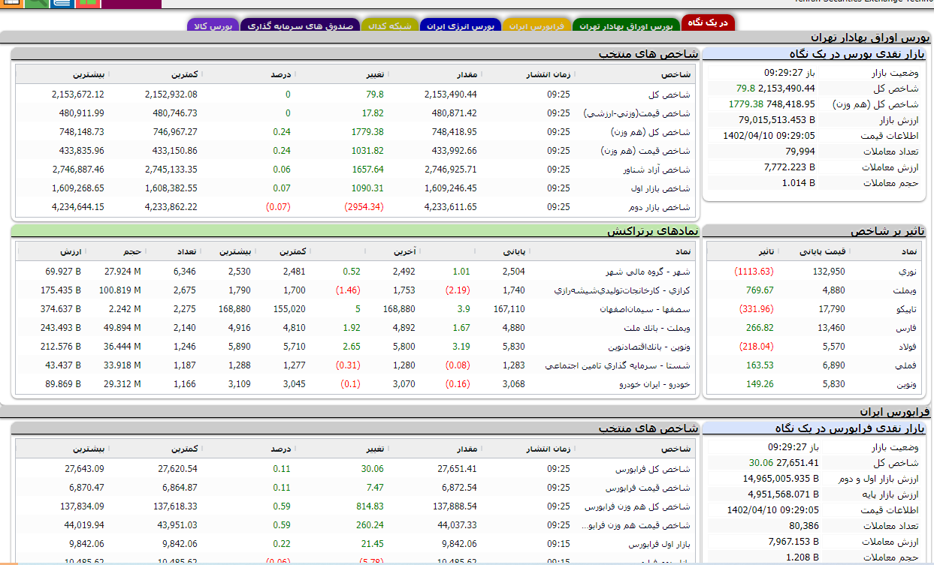Viewport: 934px width, 565px height.
Task: Open وبملت - بانك ملت in top transactions
Action: click(657, 328)
